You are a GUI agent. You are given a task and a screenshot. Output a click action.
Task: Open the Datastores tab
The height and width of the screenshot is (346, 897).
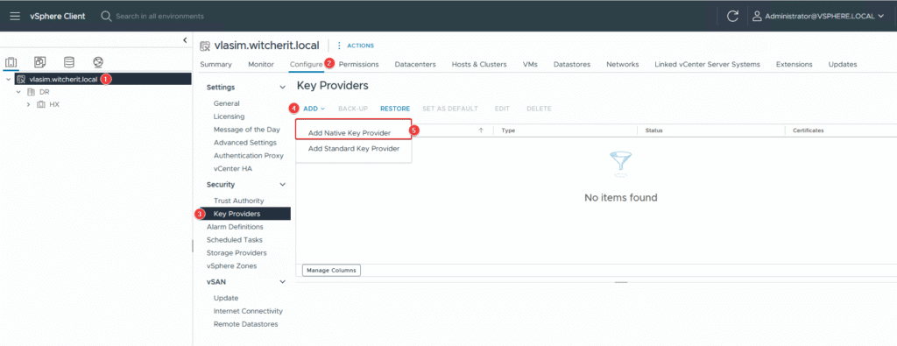click(571, 64)
